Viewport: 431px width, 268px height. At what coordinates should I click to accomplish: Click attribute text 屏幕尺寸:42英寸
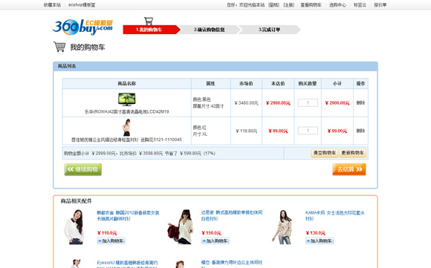[208, 106]
